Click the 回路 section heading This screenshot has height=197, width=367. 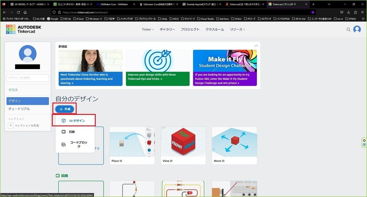pos(65,175)
